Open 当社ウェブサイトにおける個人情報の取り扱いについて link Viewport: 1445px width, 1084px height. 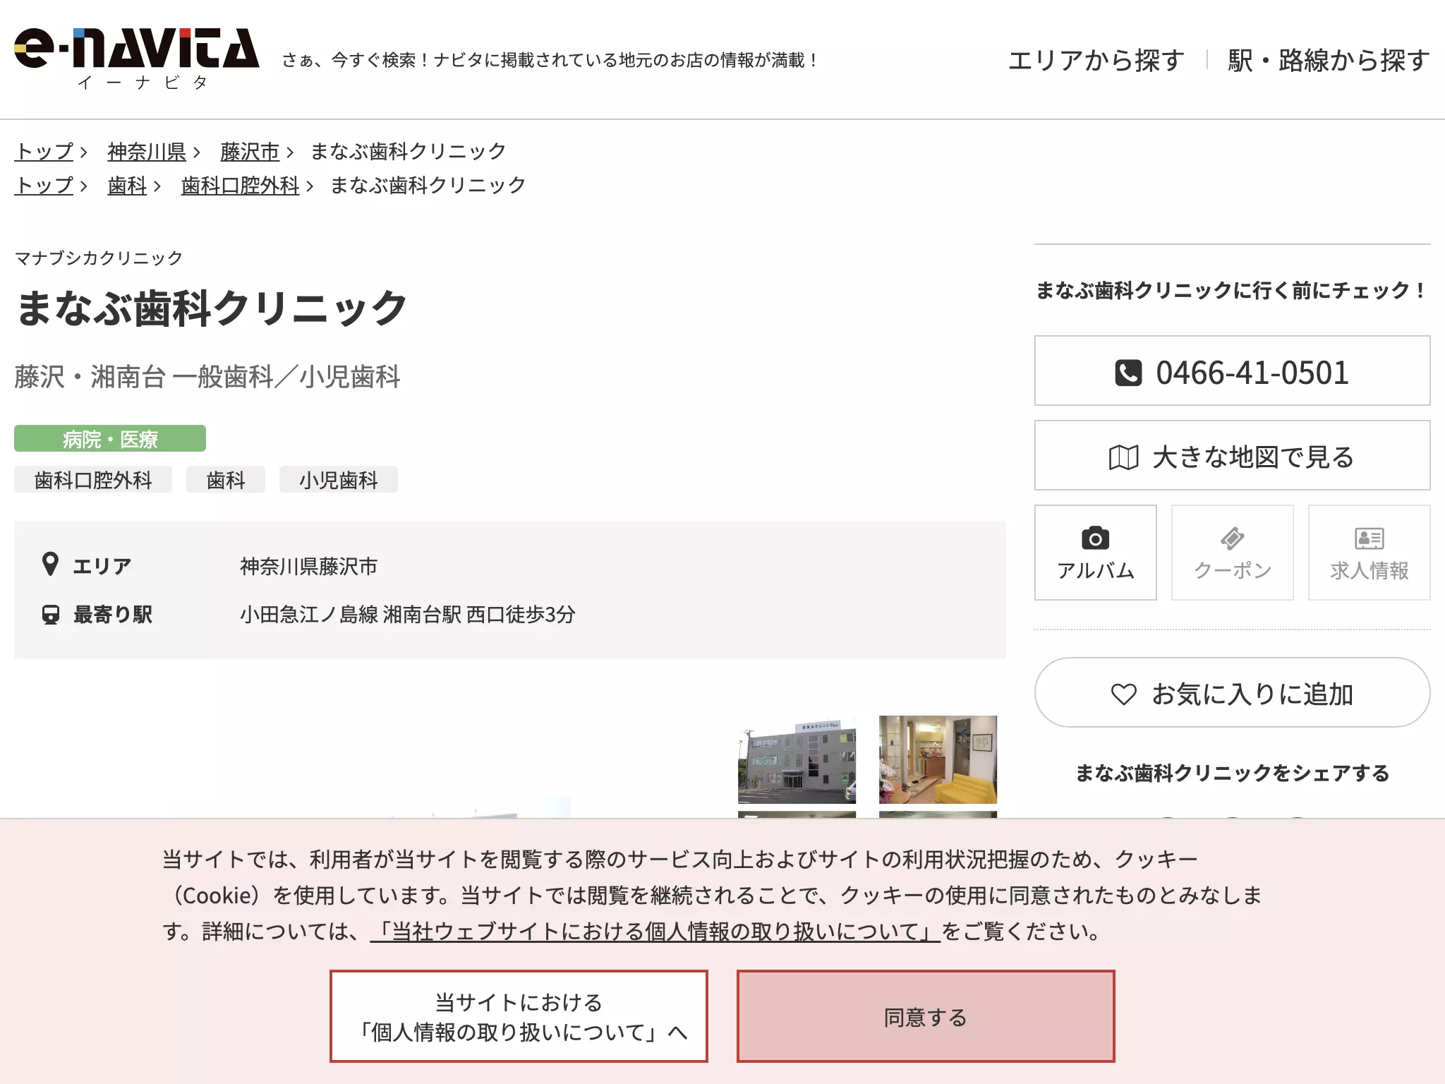coord(655,932)
